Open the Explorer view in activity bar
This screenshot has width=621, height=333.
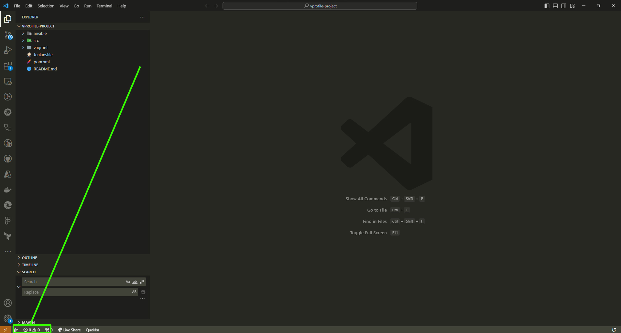[8, 19]
